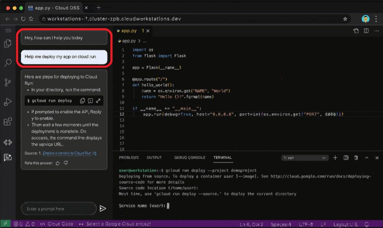
Task: Open the Cloud Code diamond icon view
Action: click(8, 142)
